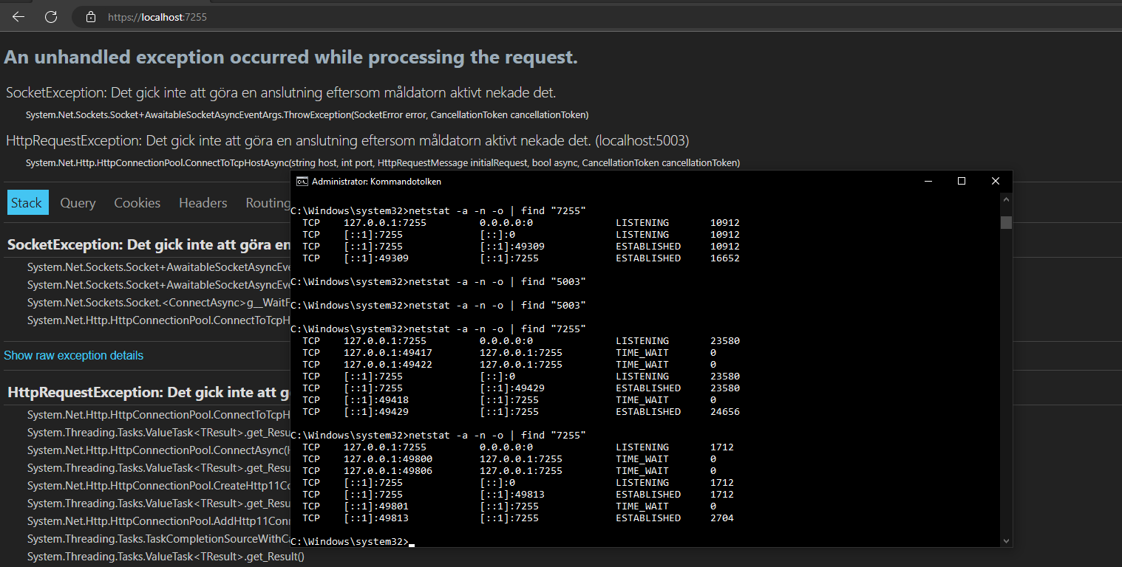Open the Kommandotolken window system menu icon
The height and width of the screenshot is (567, 1122).
coord(302,182)
